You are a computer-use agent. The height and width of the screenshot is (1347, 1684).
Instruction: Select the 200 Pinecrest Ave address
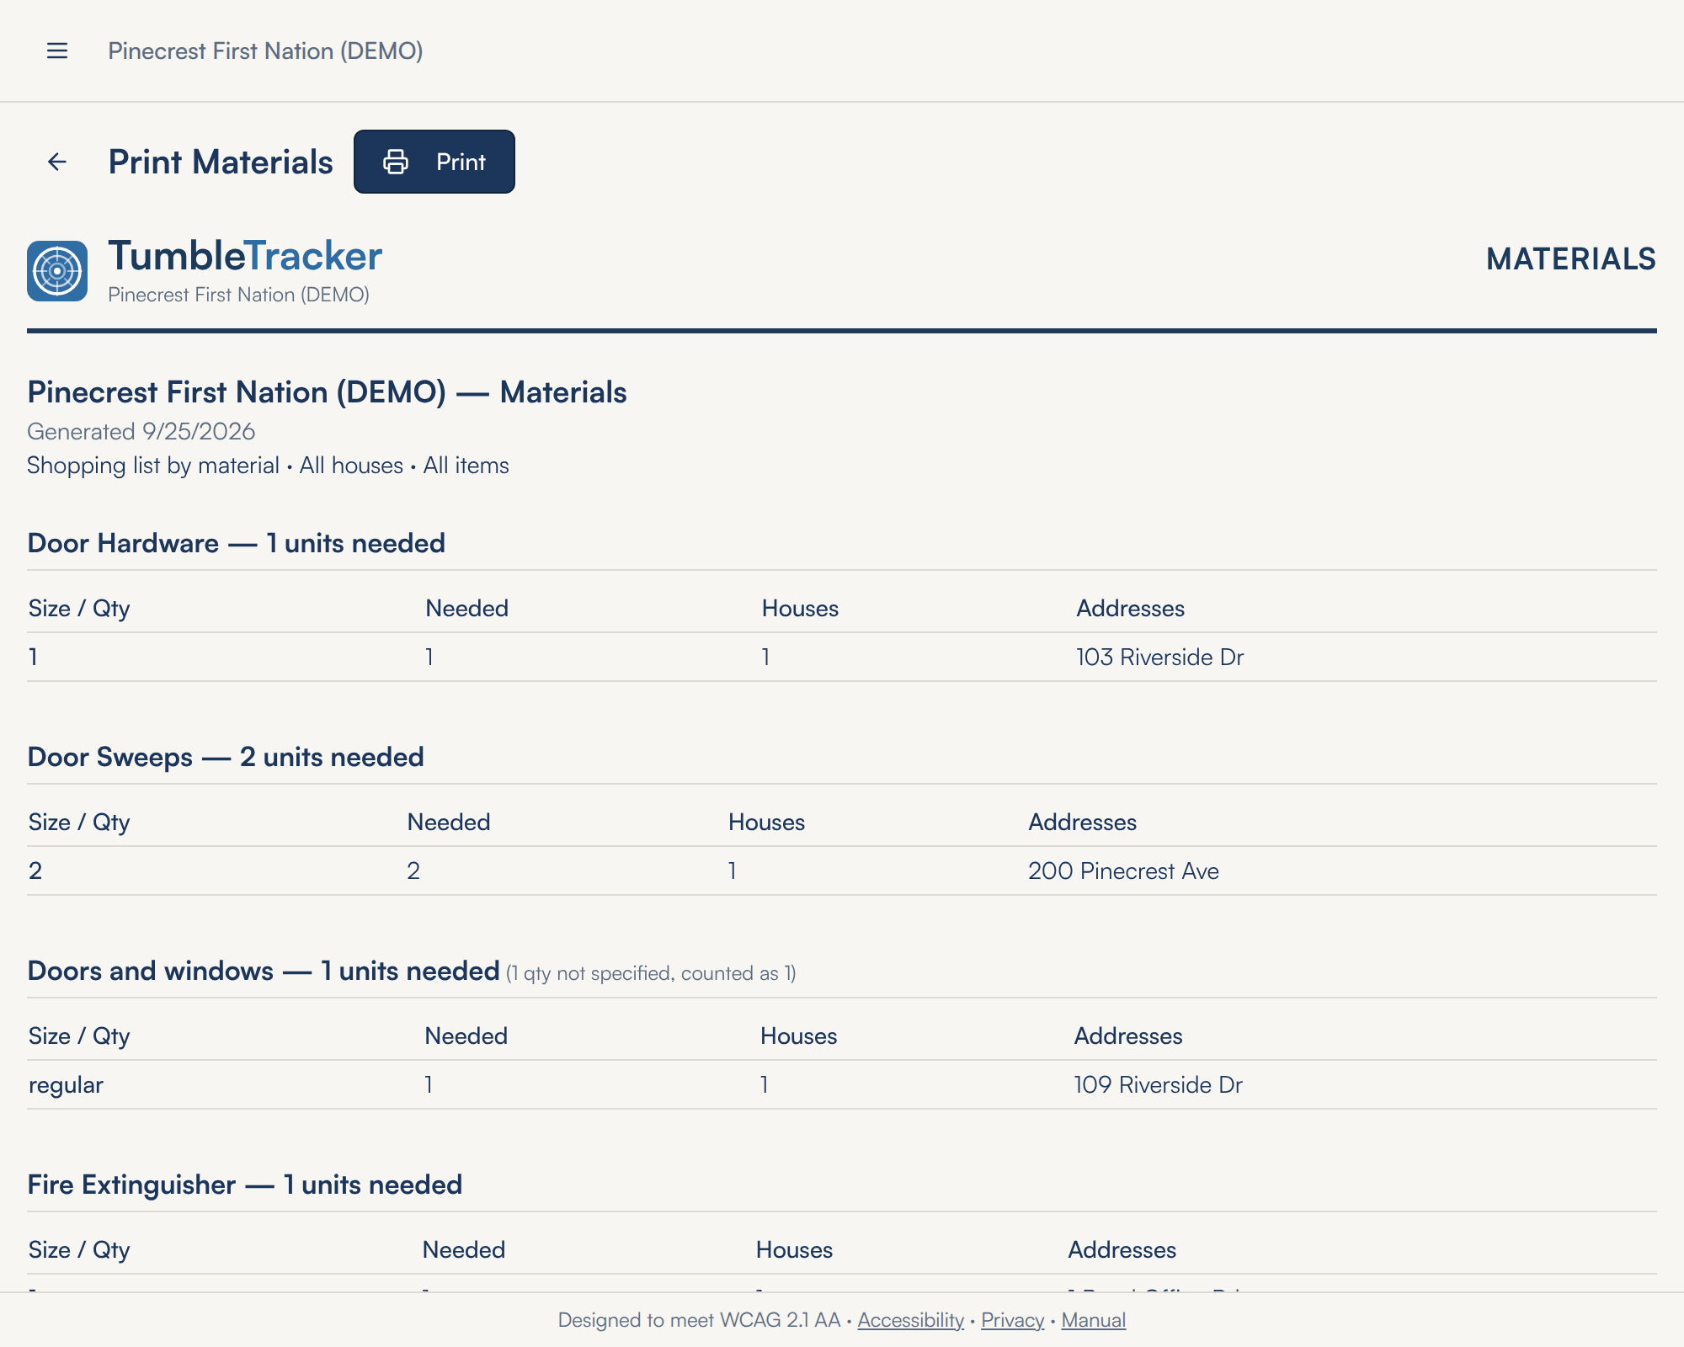(x=1123, y=870)
